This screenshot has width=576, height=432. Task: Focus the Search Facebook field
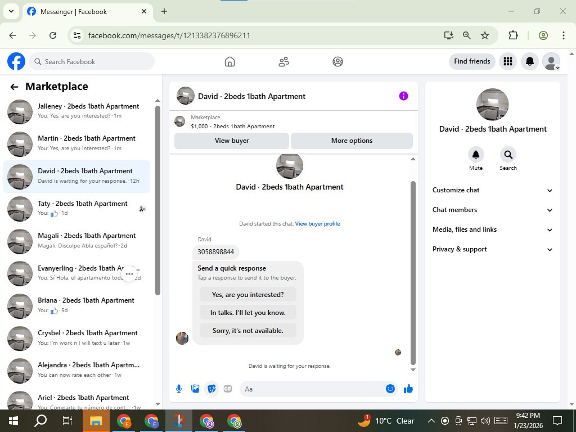point(92,61)
